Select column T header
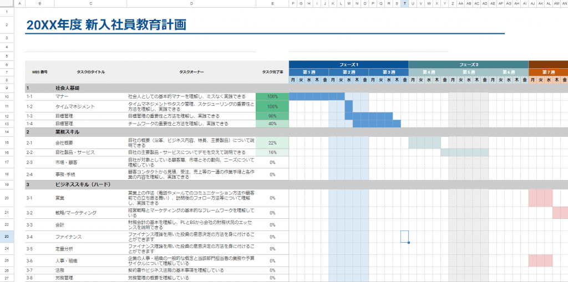This screenshot has height=282, width=568. click(x=404, y=3)
